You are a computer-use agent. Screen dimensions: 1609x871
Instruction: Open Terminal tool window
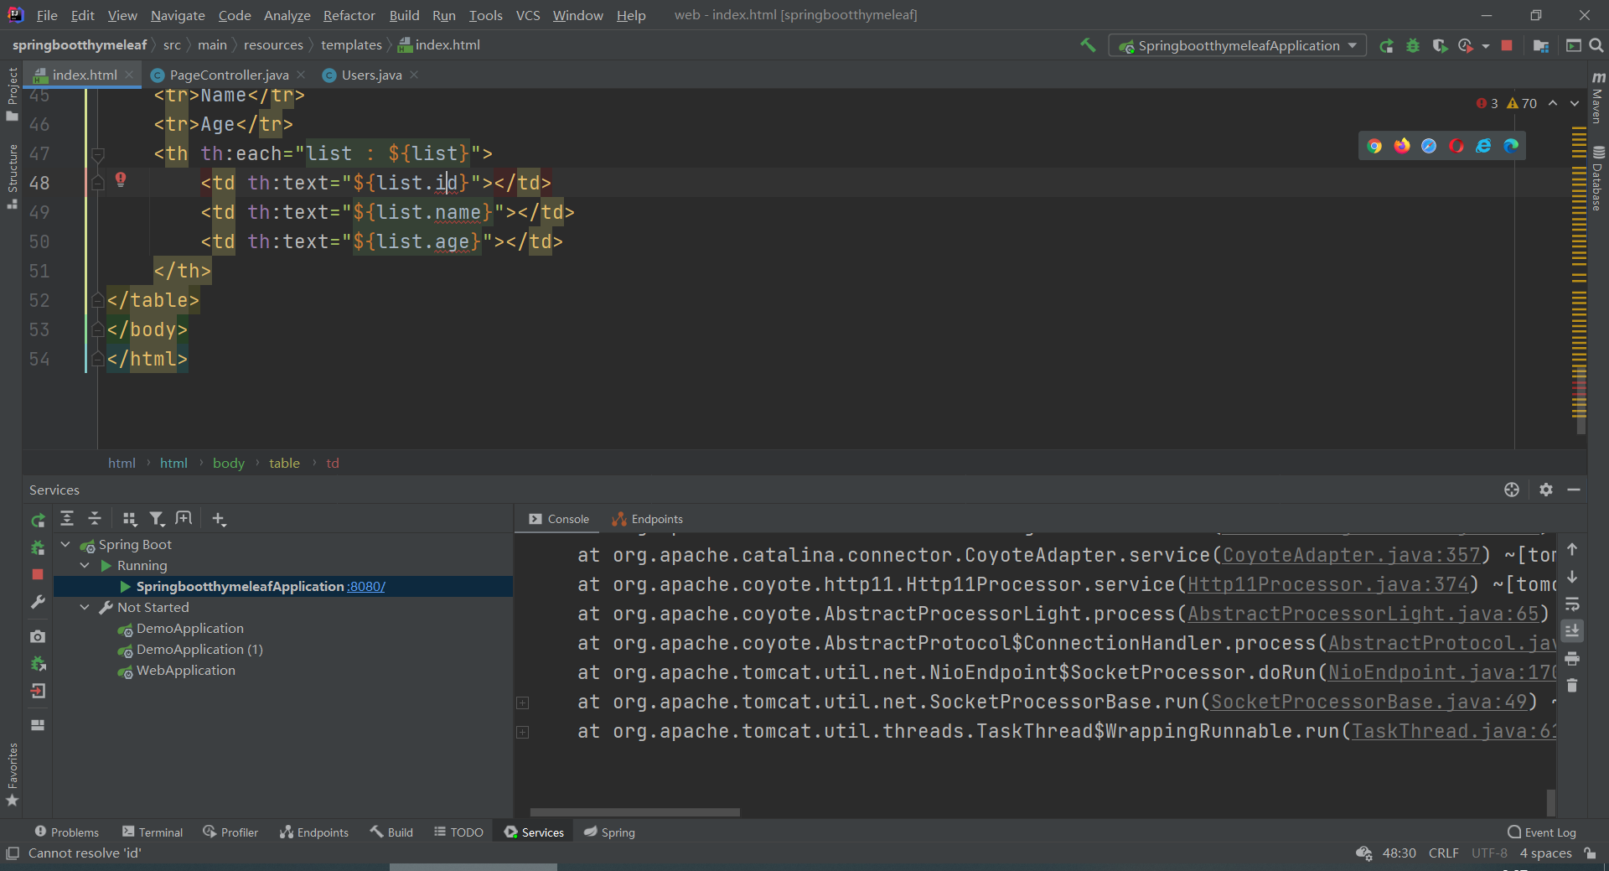pos(153,832)
